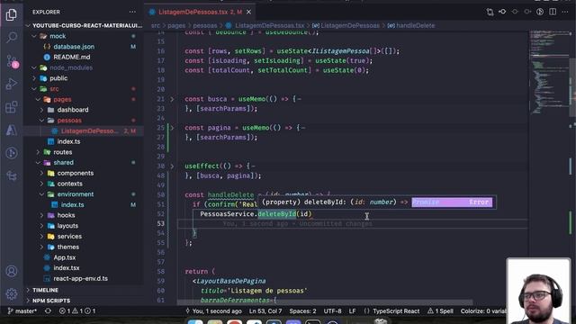Open database.json file
This screenshot has height=324, width=576.
click(74, 47)
